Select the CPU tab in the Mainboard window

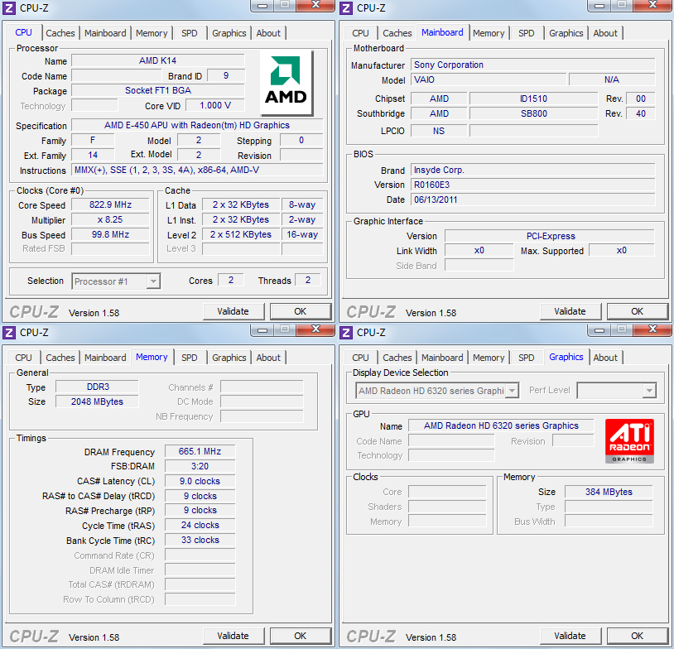coord(360,33)
